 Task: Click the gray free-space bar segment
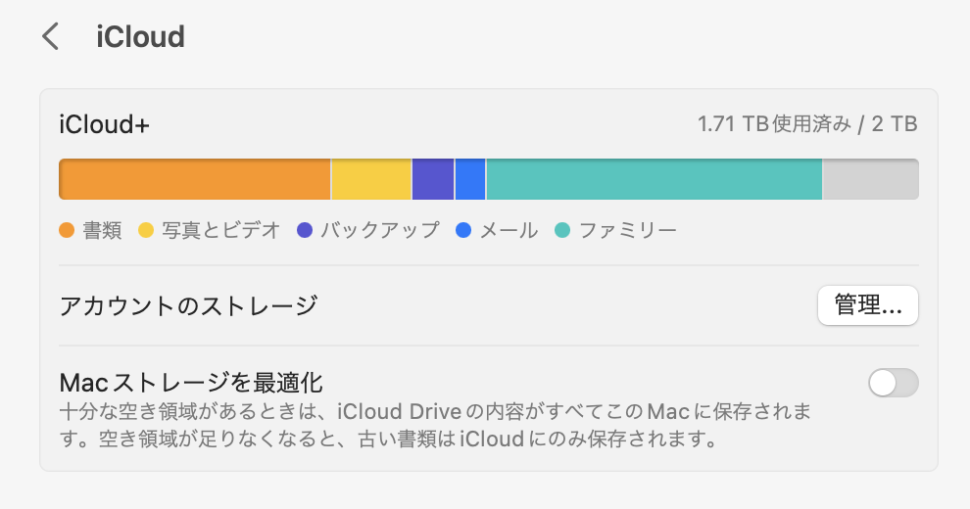point(870,179)
